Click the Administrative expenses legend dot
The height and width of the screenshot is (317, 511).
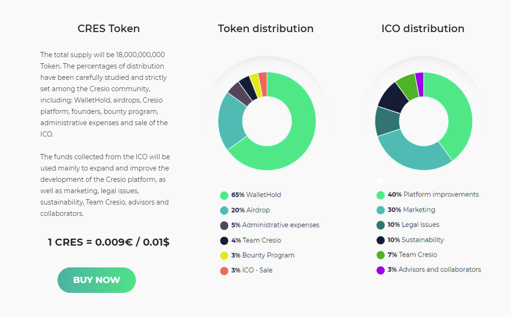coord(224,226)
